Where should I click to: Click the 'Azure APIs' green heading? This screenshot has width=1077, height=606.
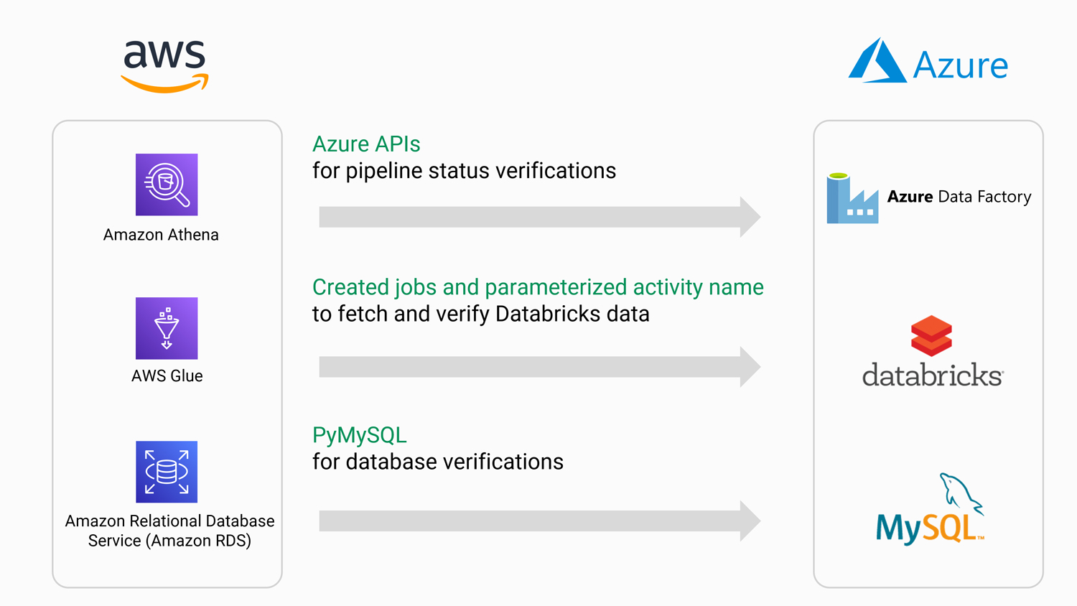[x=366, y=144]
